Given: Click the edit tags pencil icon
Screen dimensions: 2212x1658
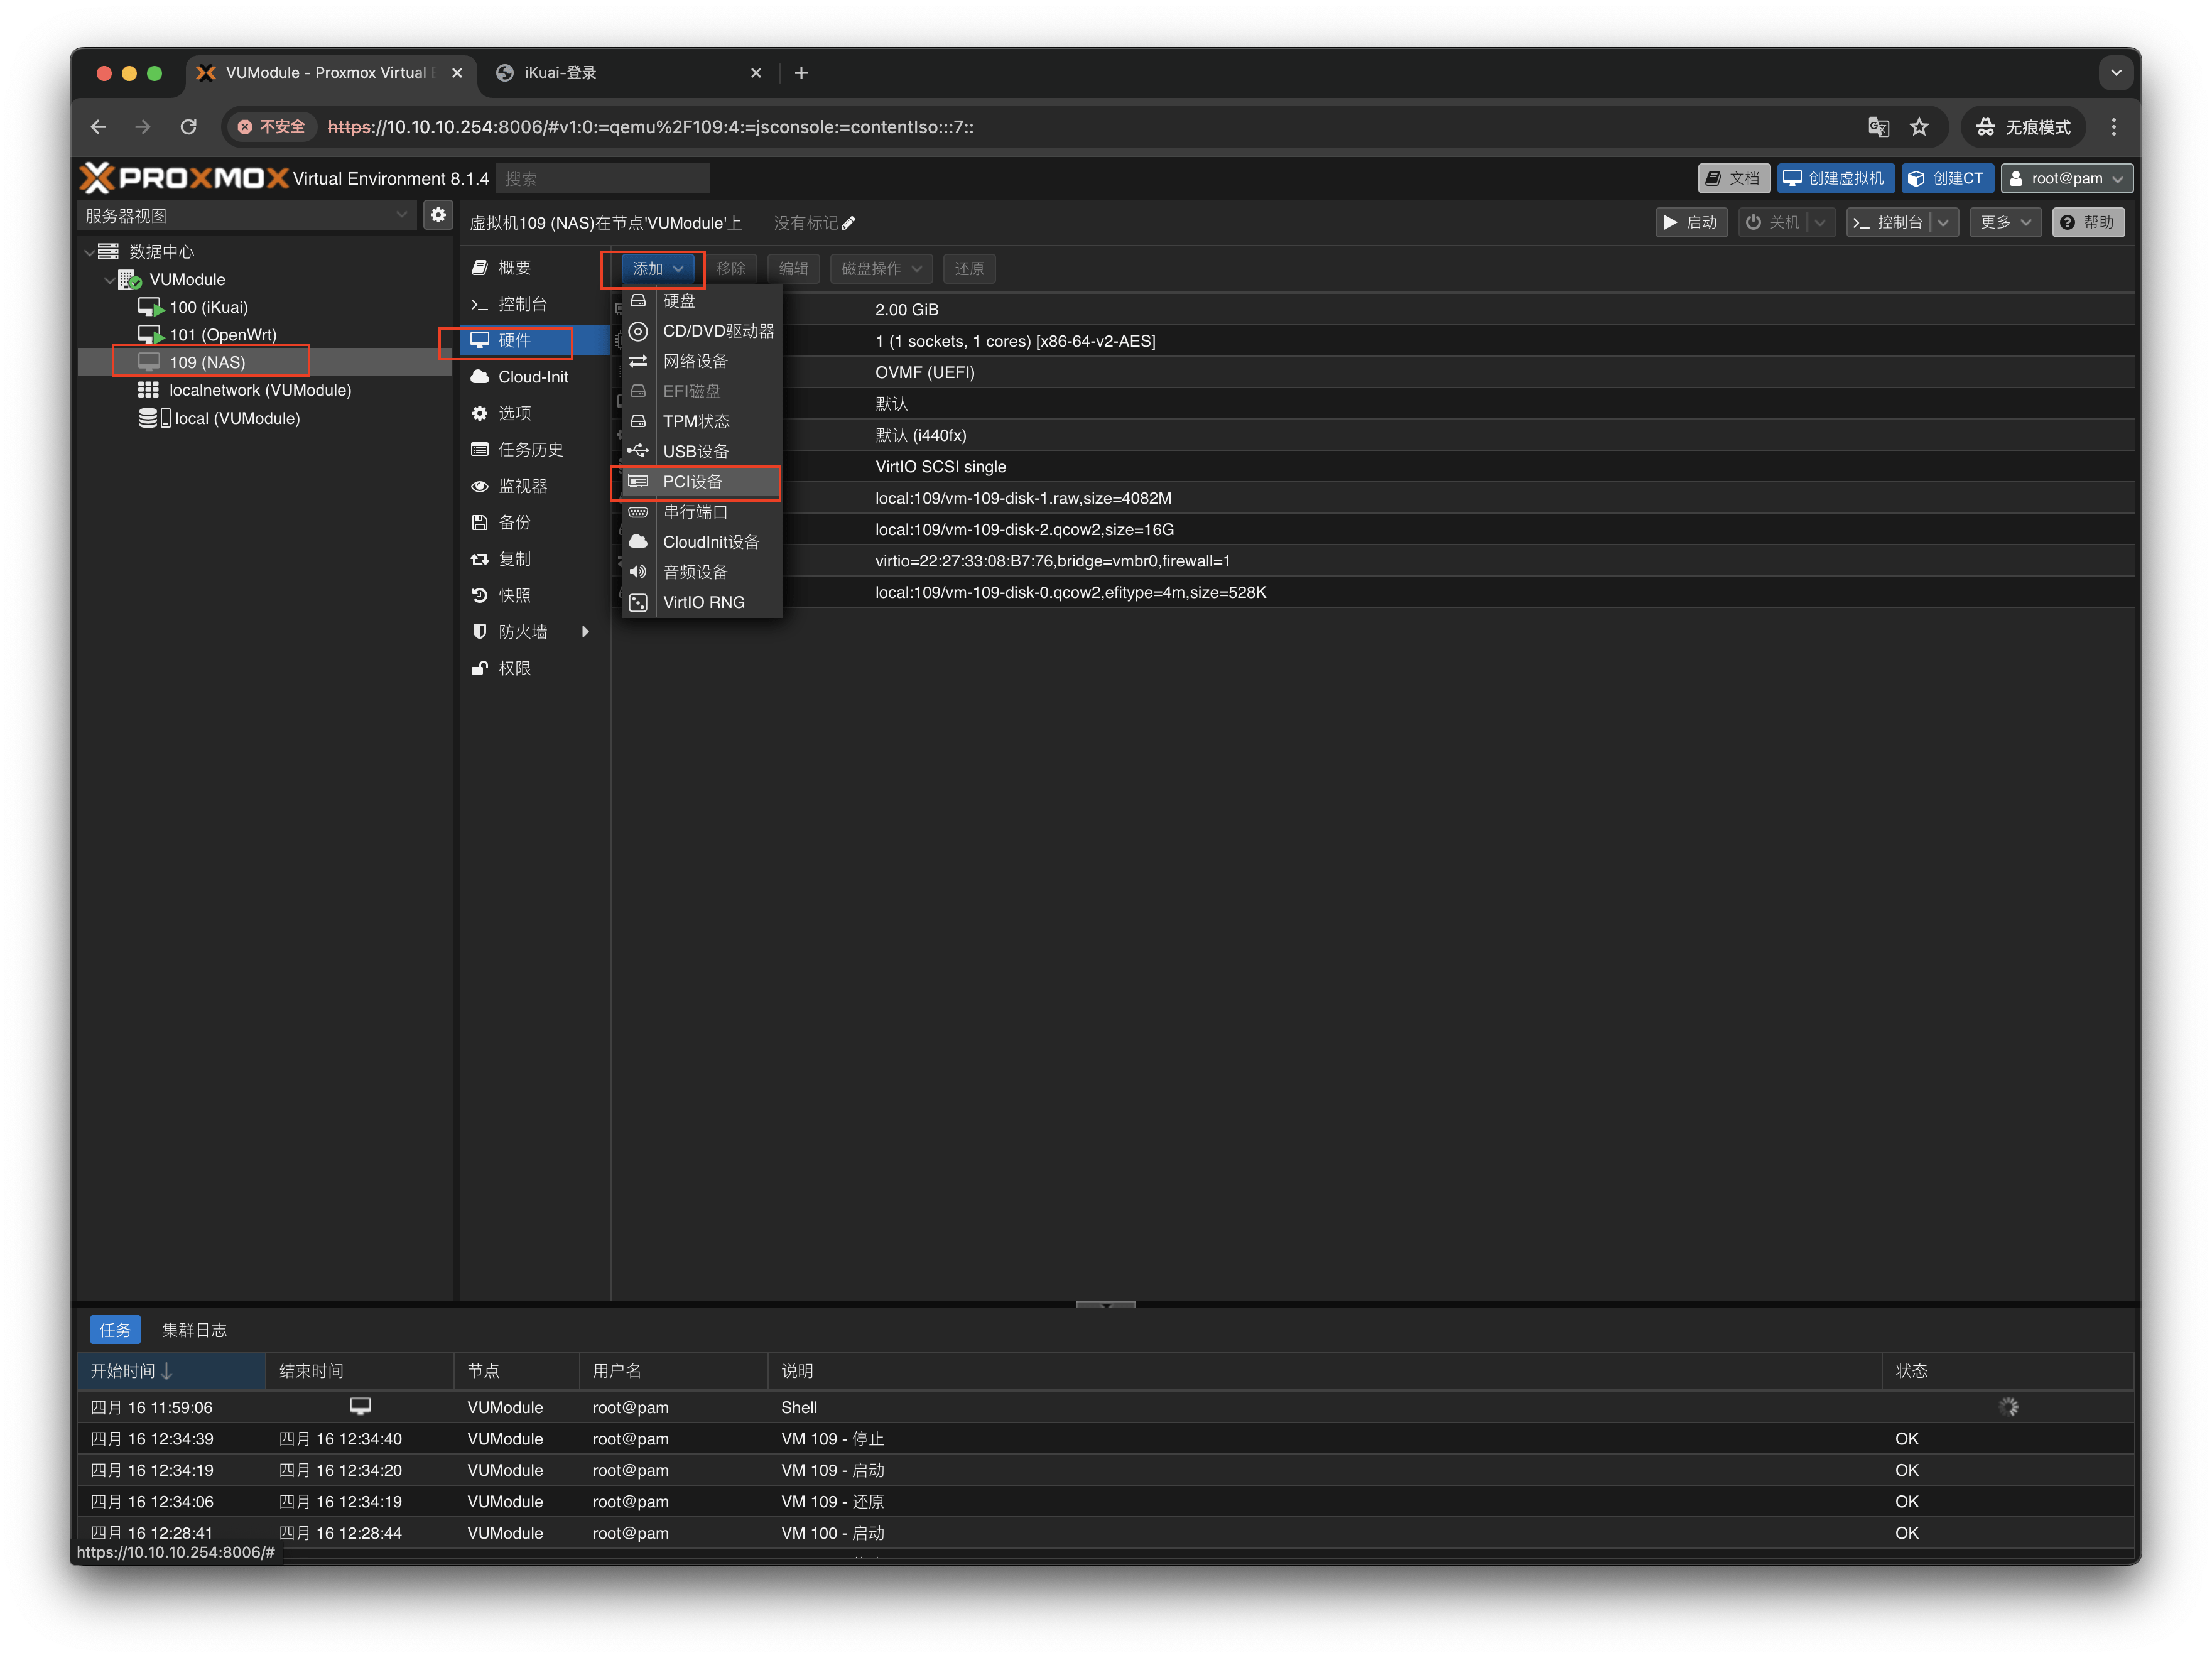Looking at the screenshot, I should [848, 223].
